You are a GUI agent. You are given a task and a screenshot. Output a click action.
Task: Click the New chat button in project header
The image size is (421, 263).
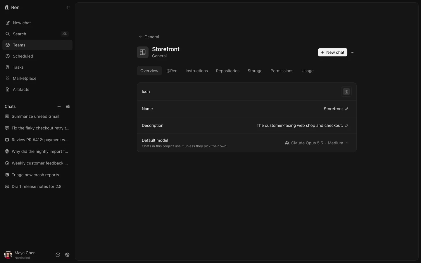(x=333, y=52)
